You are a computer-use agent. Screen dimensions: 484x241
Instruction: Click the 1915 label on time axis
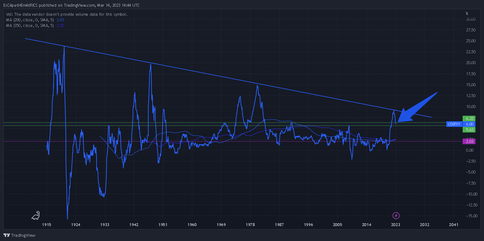(x=47, y=225)
